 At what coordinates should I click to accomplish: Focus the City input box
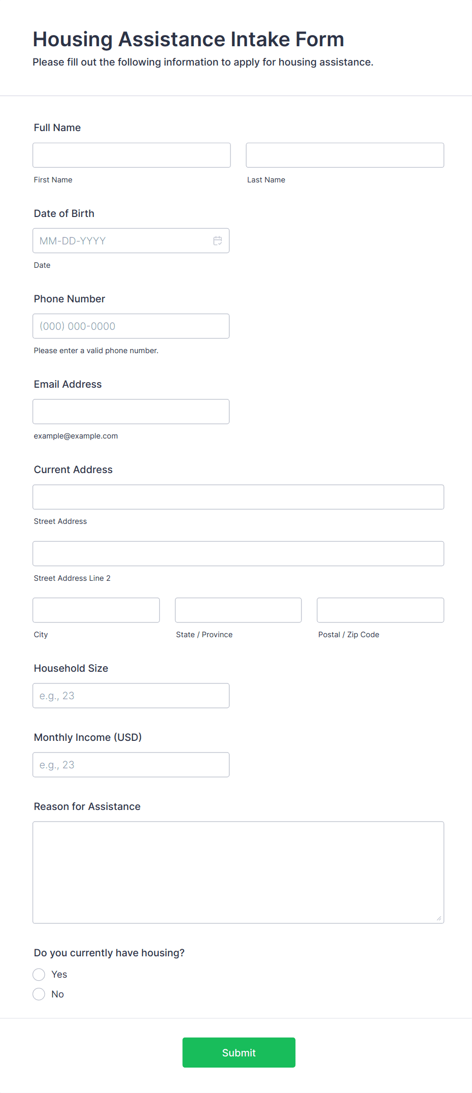pos(96,610)
